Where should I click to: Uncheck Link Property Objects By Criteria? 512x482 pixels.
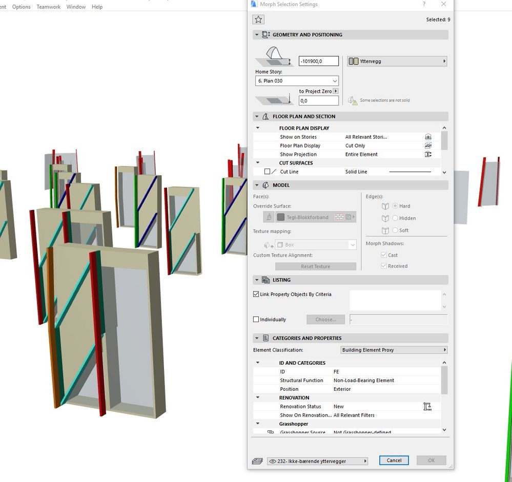click(256, 294)
